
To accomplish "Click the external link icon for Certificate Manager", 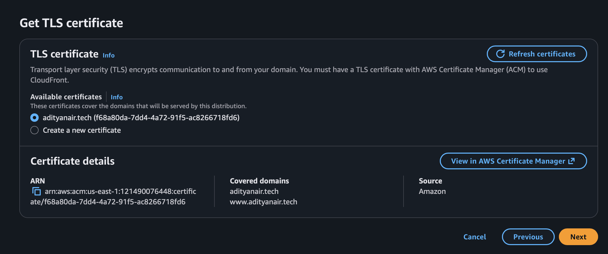I will (x=572, y=161).
